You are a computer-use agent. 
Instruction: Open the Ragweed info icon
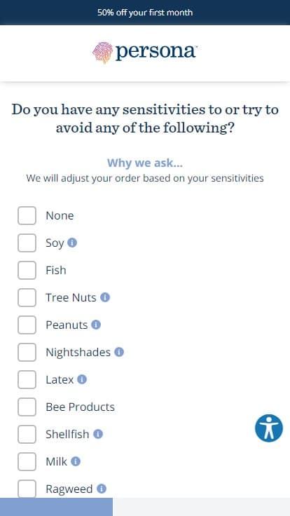point(102,489)
